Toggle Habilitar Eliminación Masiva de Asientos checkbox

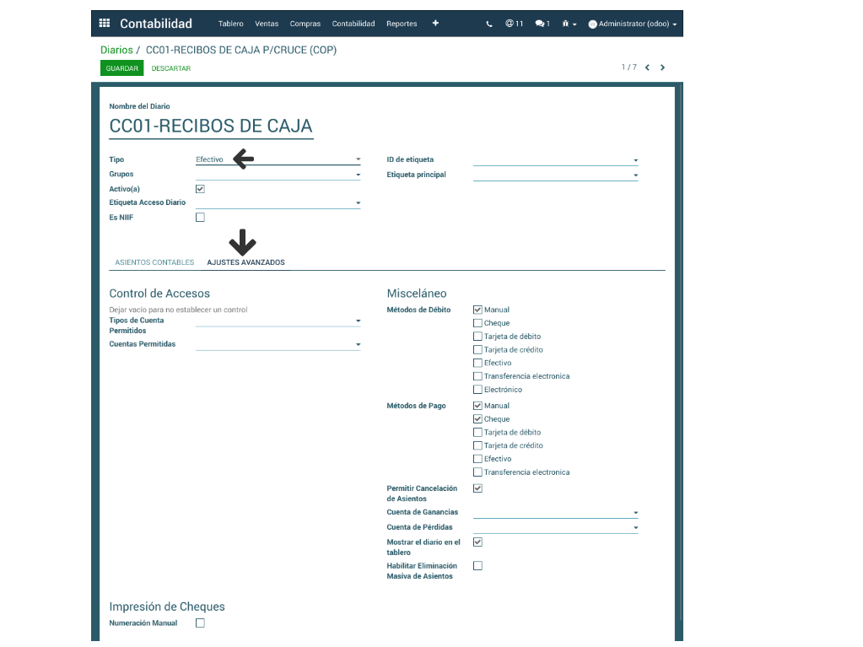478,566
